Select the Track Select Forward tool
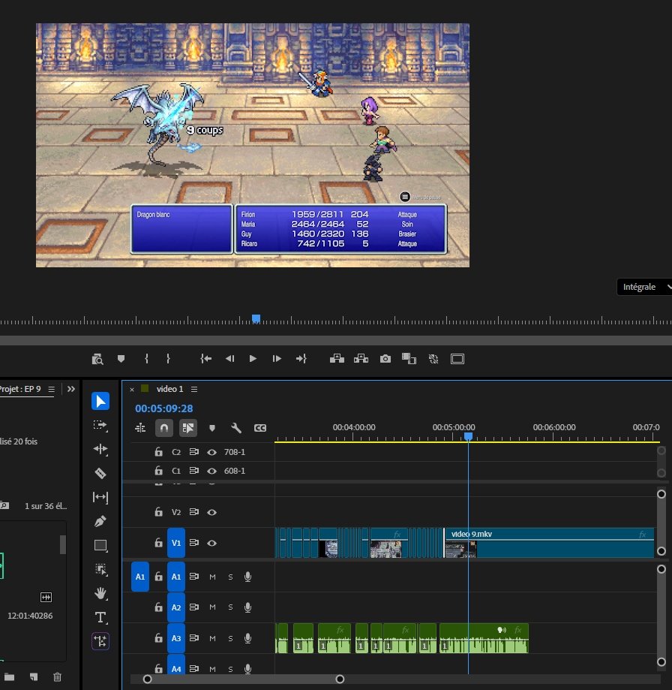This screenshot has width=672, height=690. pyautogui.click(x=100, y=425)
